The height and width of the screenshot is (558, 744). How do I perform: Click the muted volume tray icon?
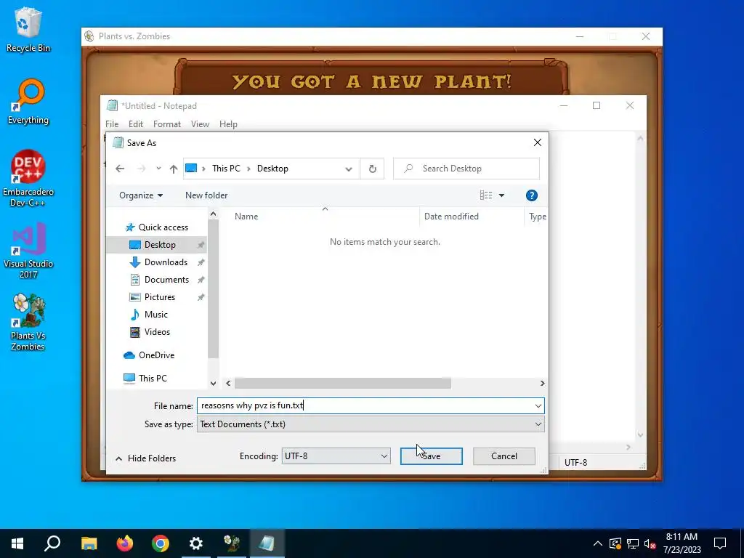(x=650, y=543)
